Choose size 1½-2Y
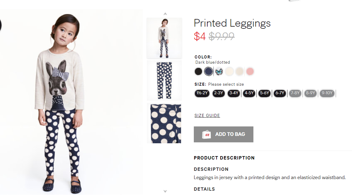The width and height of the screenshot is (352, 195). point(202,93)
